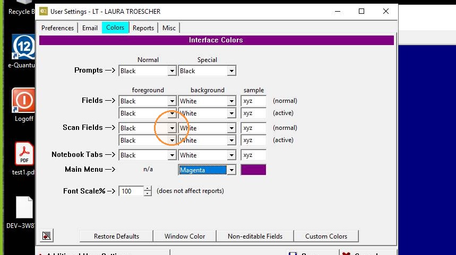Click the Interface Colors purple header

pos(217,40)
